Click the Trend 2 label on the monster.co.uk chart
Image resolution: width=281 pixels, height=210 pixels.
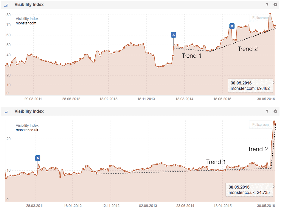pos(258,149)
